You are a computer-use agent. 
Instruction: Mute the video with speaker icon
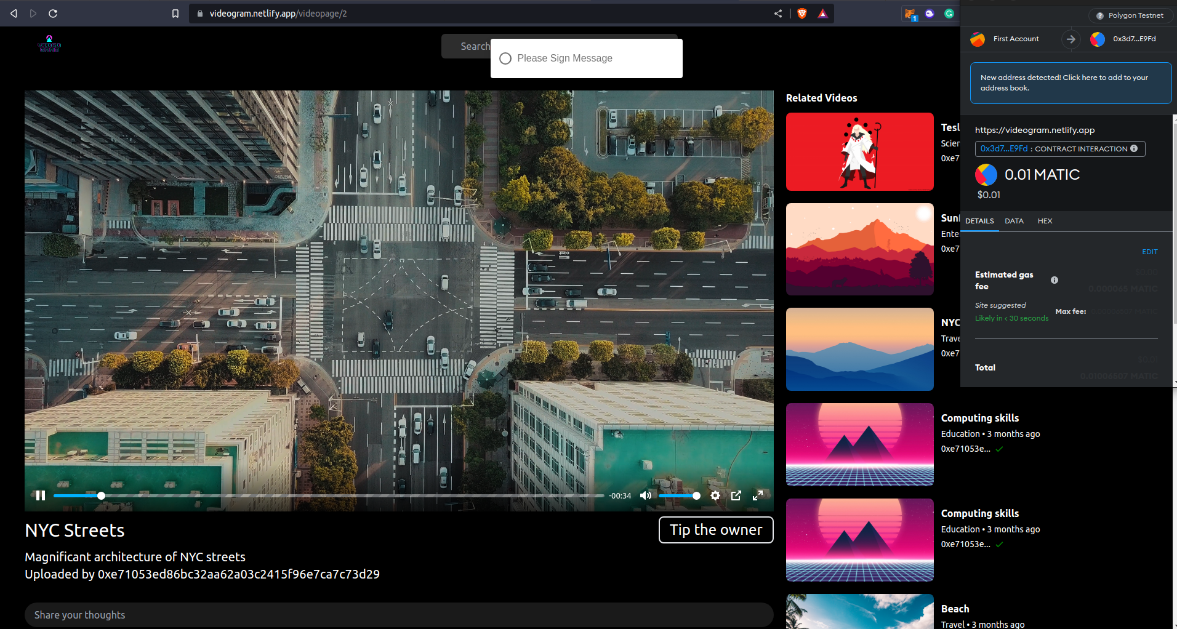coord(646,495)
